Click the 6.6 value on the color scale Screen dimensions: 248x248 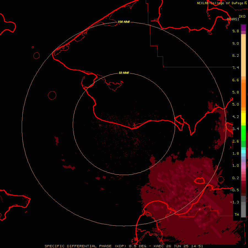tap(236, 80)
